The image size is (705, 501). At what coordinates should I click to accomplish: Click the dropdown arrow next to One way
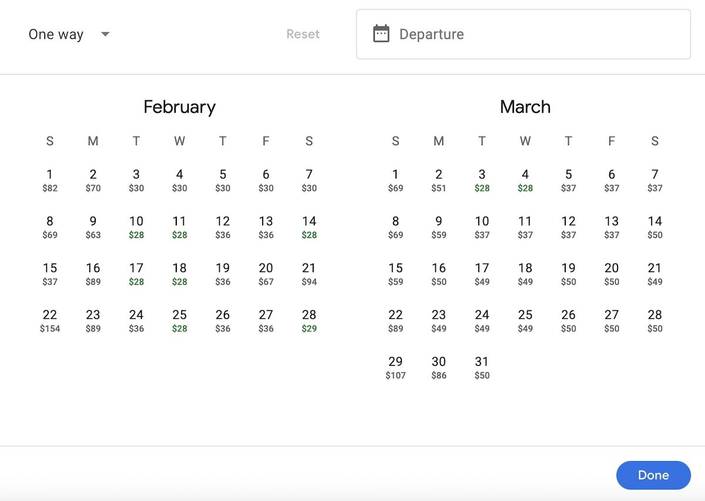[105, 35]
